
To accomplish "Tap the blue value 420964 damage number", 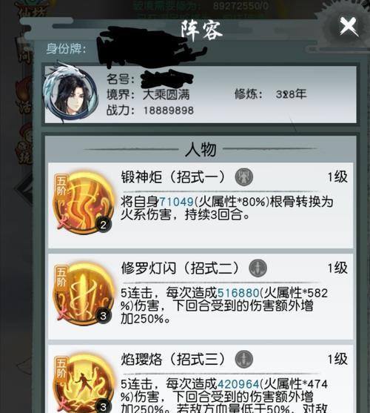I will 238,384.
